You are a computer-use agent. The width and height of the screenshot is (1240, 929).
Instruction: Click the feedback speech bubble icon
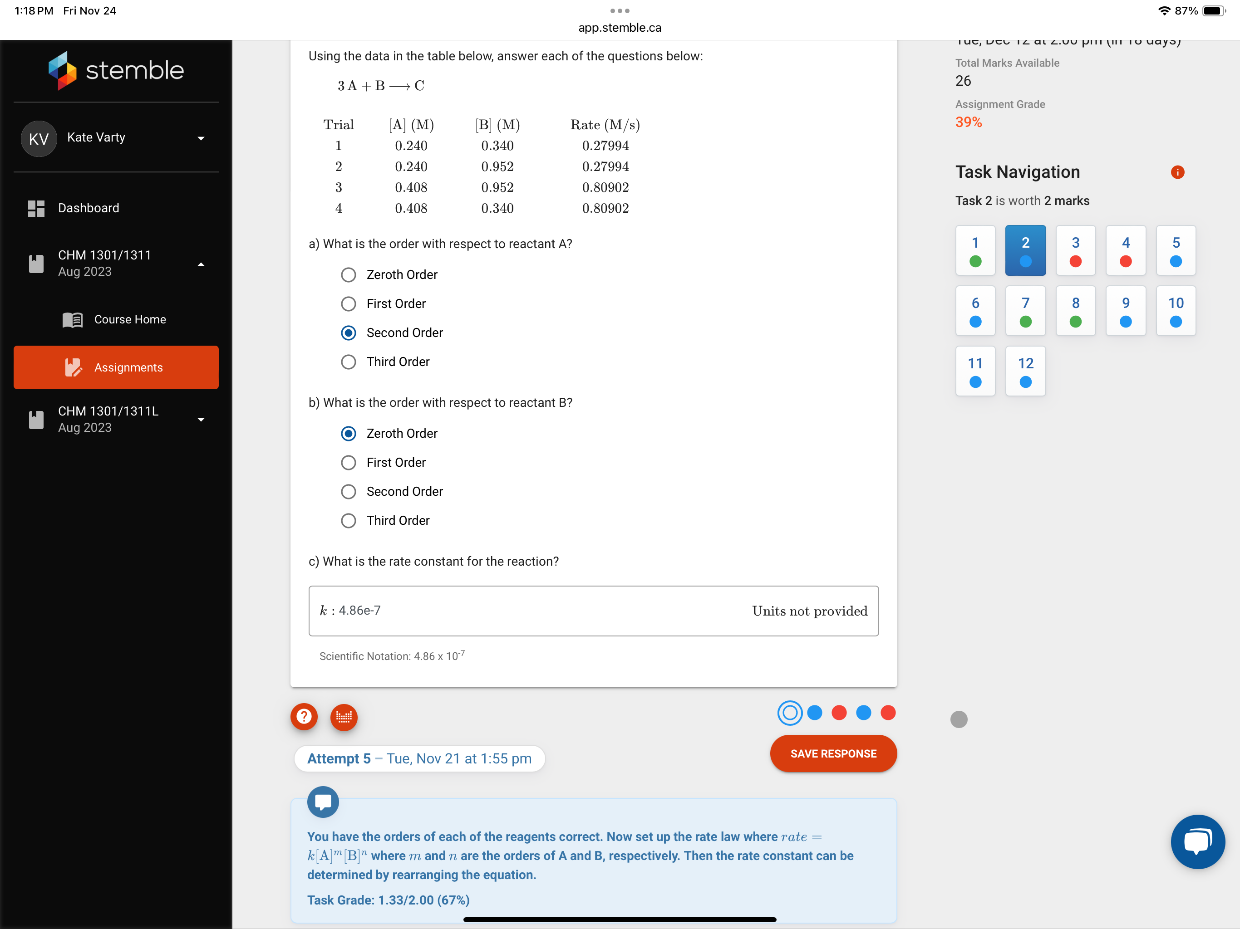click(x=323, y=802)
